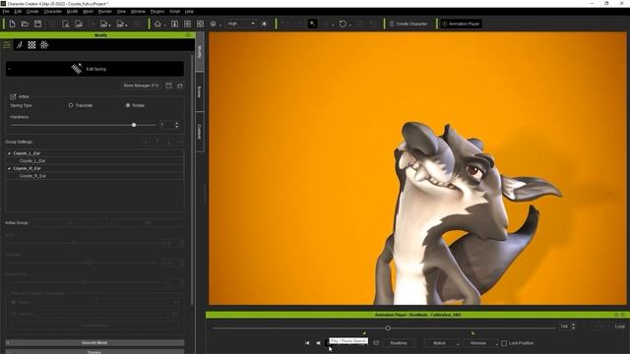The height and width of the screenshot is (354, 630).
Task: Open the running figure Motion tab icon
Action: 20,45
